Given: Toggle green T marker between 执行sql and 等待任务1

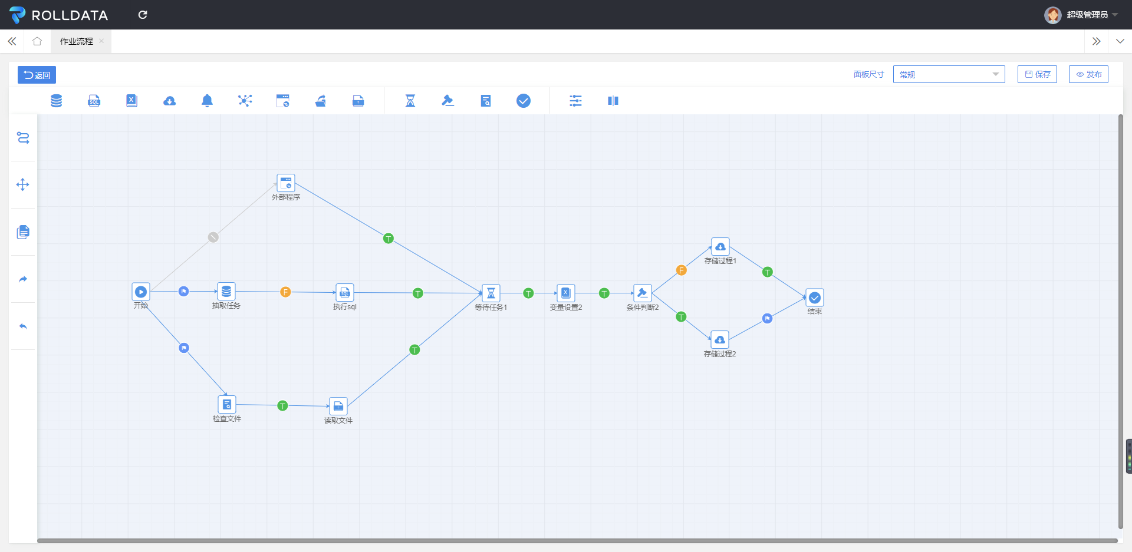Looking at the screenshot, I should point(418,293).
